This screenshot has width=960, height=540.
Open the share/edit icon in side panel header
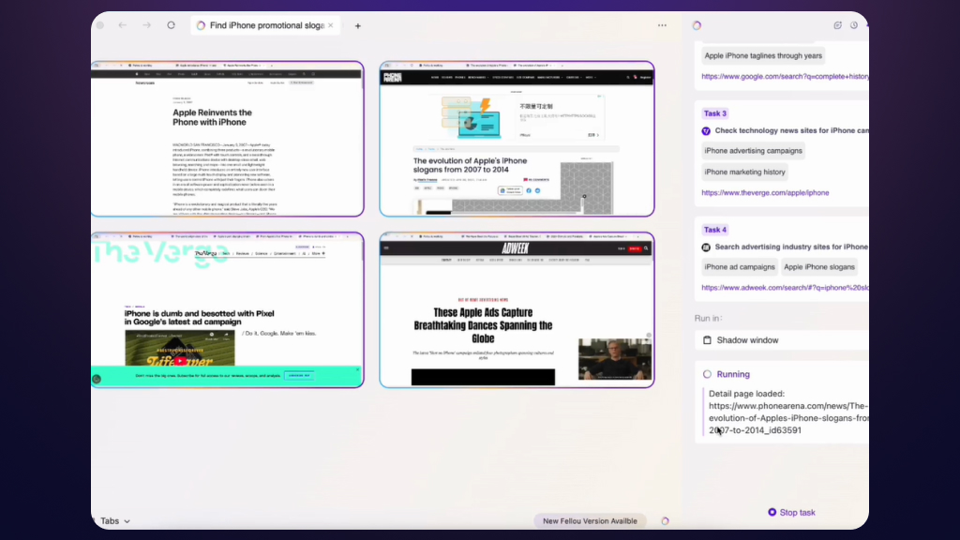click(837, 25)
